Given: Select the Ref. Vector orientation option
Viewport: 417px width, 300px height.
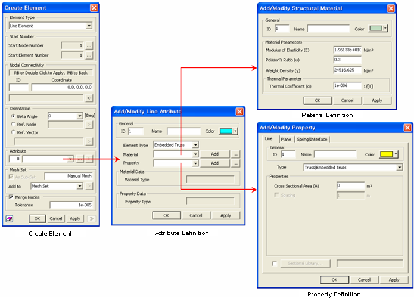Looking at the screenshot, I should [x=14, y=132].
